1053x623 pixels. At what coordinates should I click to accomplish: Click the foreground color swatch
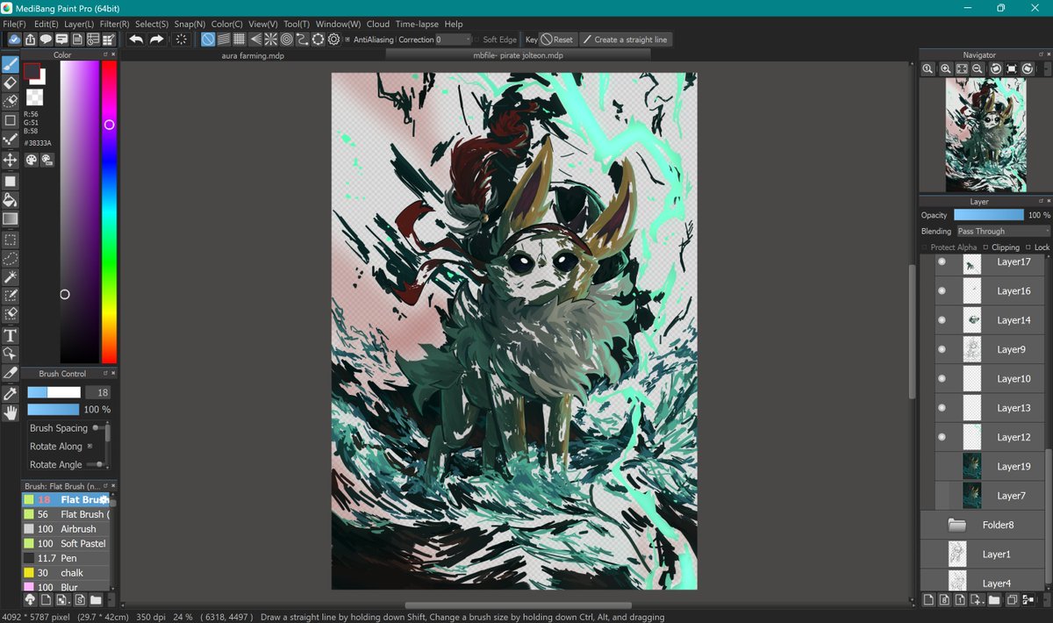pyautogui.click(x=32, y=71)
